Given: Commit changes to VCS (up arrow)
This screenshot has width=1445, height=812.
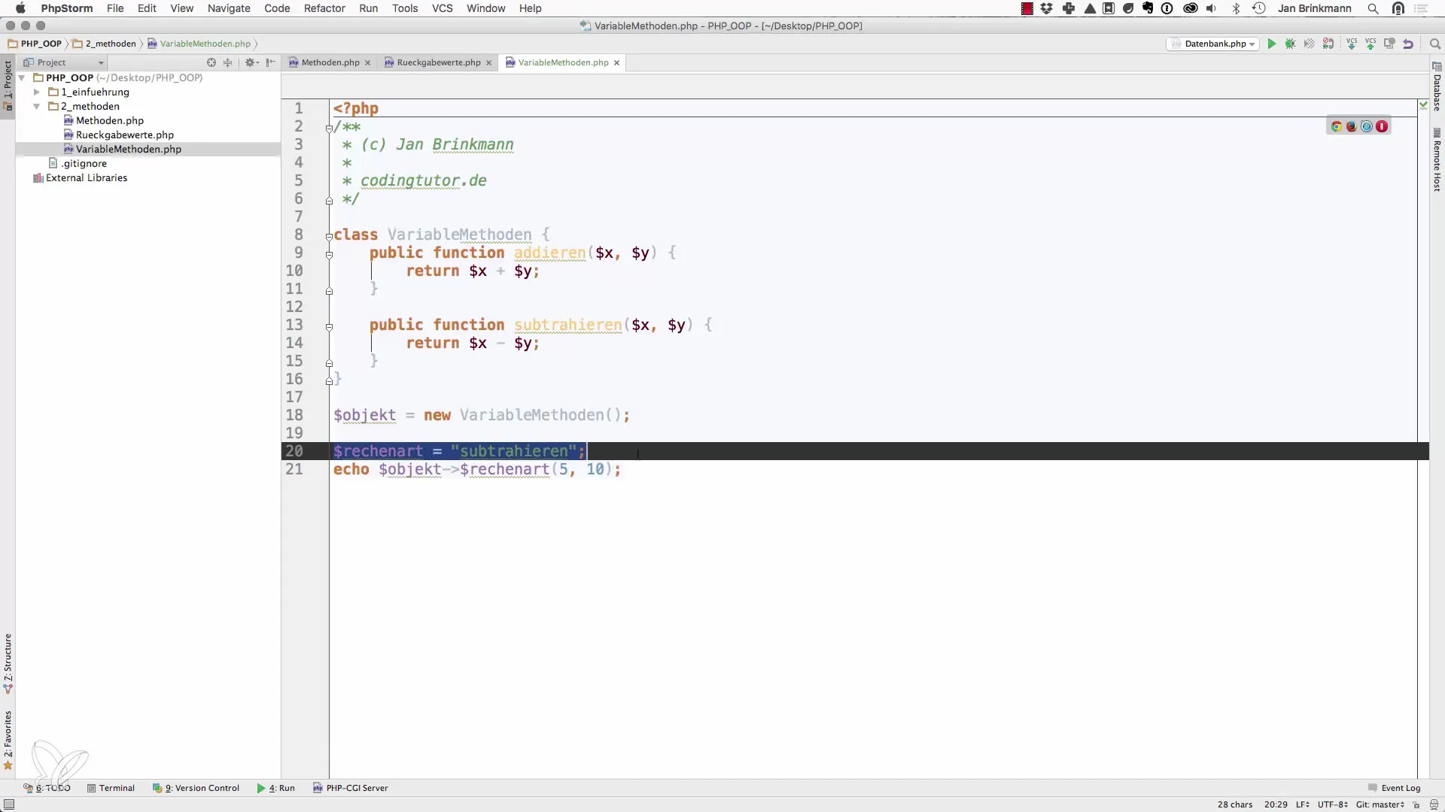Looking at the screenshot, I should point(1370,44).
